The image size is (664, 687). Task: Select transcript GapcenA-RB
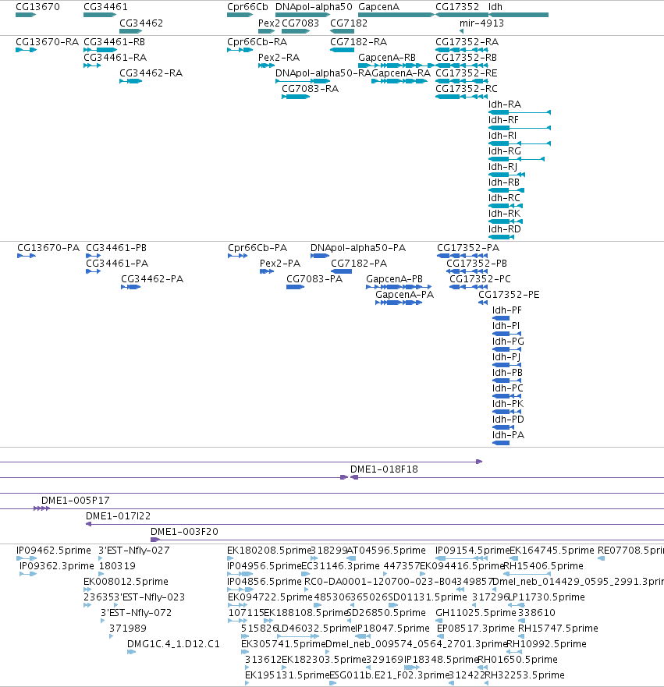point(396,66)
